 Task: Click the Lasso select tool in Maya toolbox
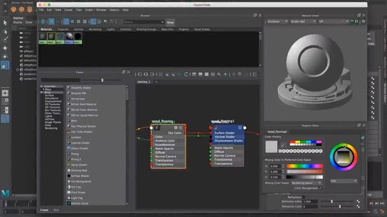pyautogui.click(x=5, y=31)
